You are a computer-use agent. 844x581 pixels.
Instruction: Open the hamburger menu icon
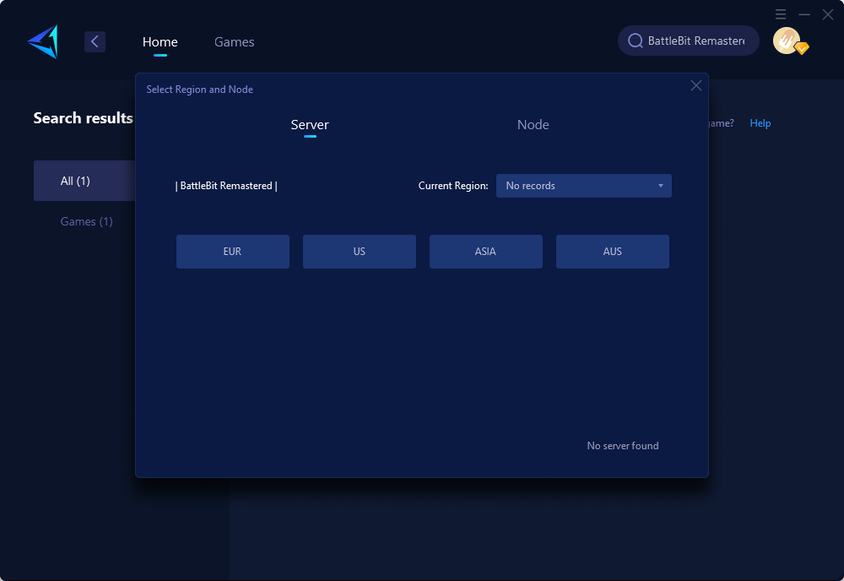781,14
